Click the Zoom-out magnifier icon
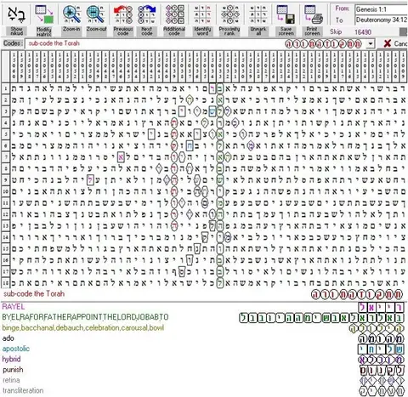Screen dimensions: 408x397 point(96,14)
